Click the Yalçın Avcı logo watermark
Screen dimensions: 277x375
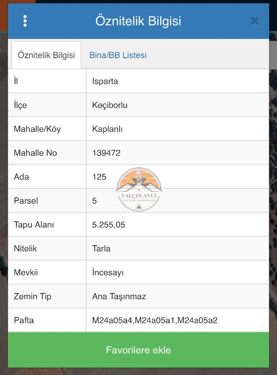[x=139, y=189]
